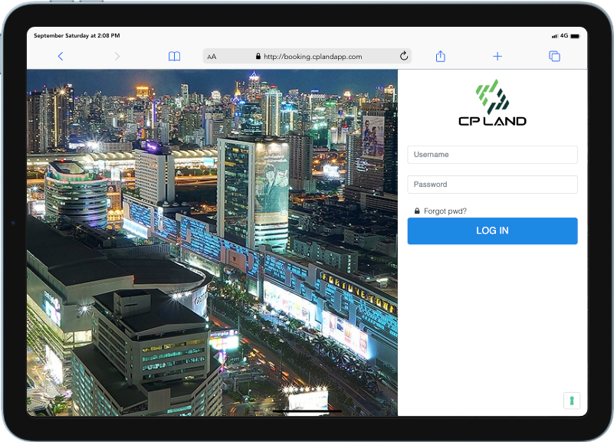The height and width of the screenshot is (442, 614).
Task: Focus the Password input field
Action: (x=492, y=185)
